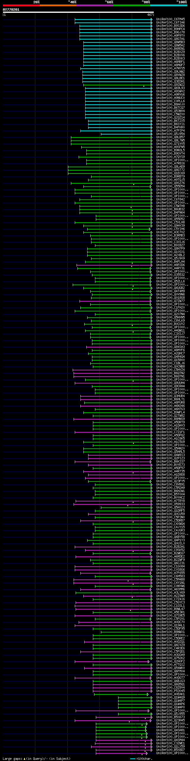
Task: Select the UniRef100_Q69L93 label
Action: coord(170,88)
